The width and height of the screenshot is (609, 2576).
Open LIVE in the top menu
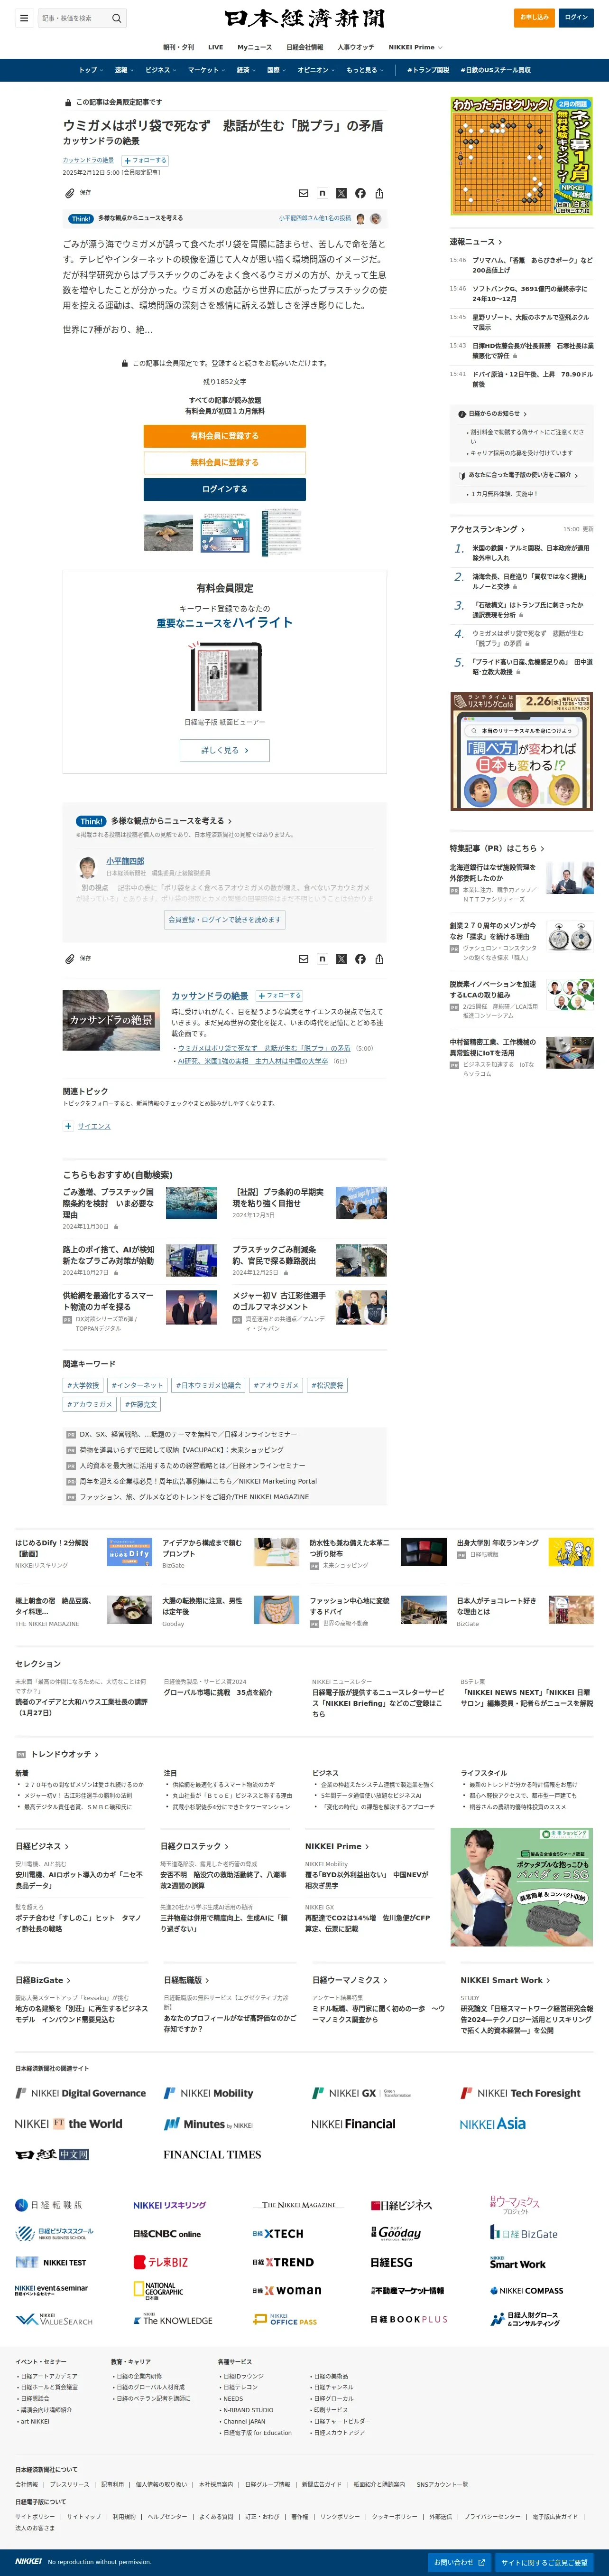(x=216, y=47)
